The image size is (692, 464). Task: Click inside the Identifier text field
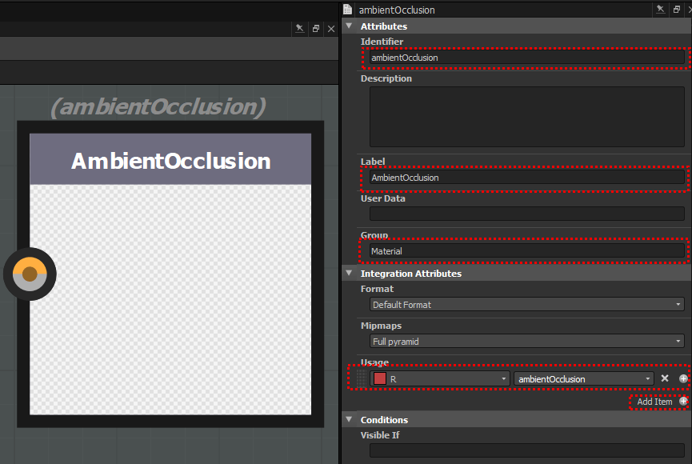click(x=524, y=58)
